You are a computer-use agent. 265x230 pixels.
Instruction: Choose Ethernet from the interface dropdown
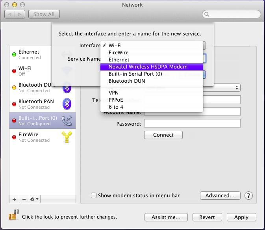click(x=119, y=59)
